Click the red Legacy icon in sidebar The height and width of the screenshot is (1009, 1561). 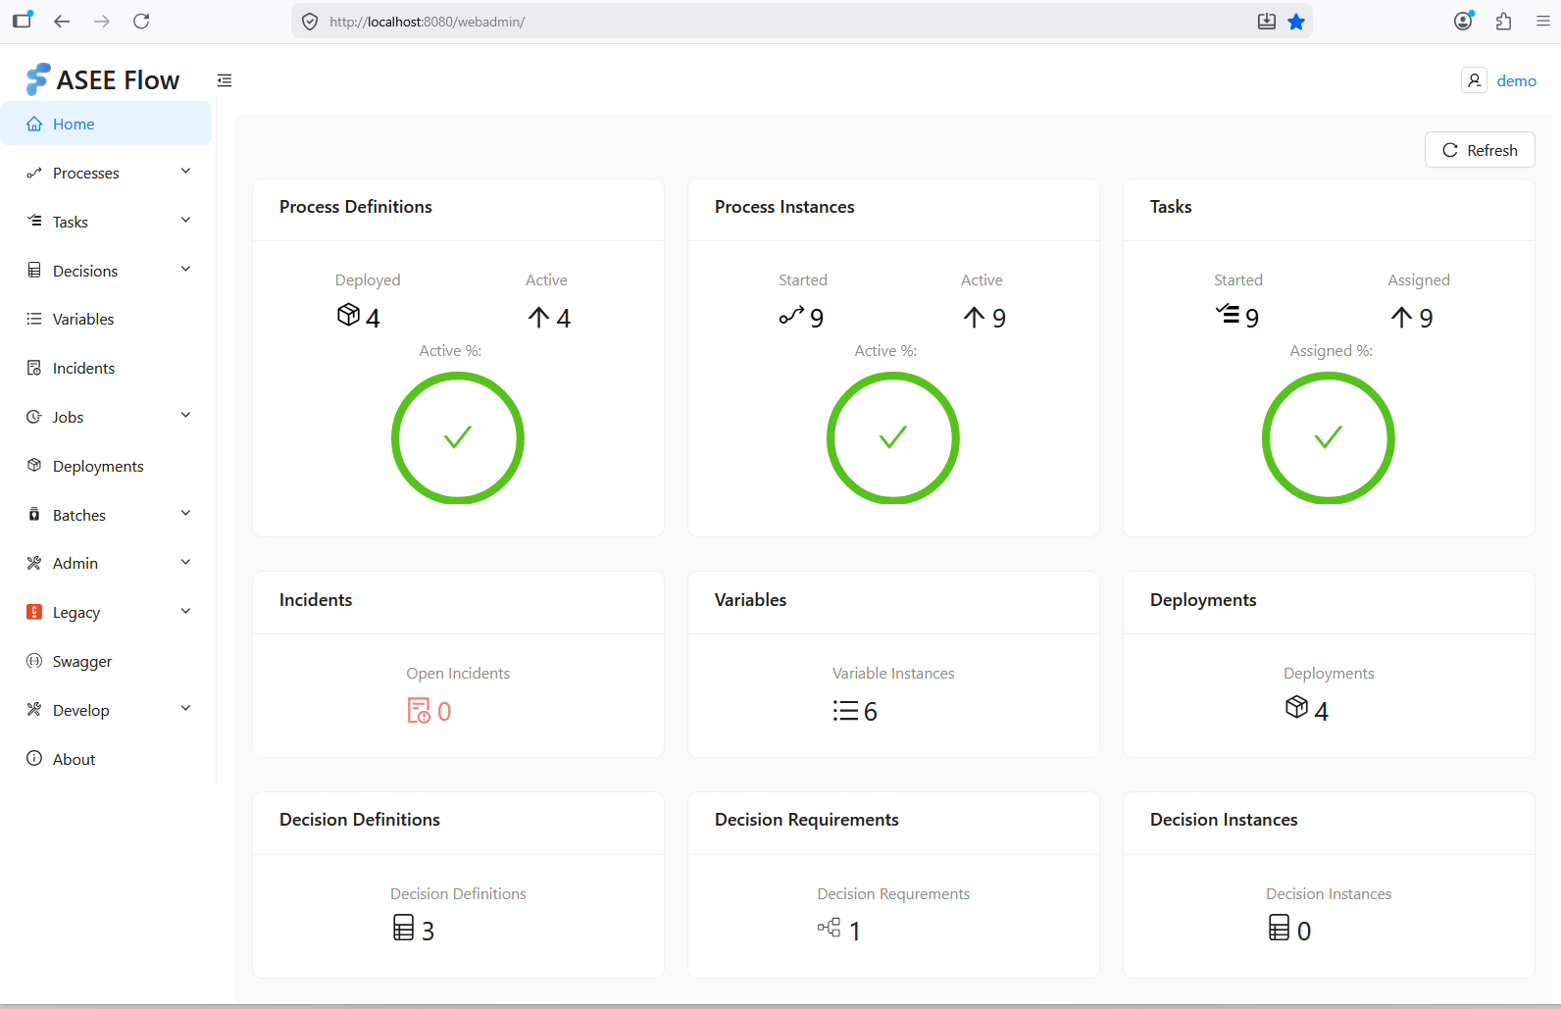[x=34, y=612]
